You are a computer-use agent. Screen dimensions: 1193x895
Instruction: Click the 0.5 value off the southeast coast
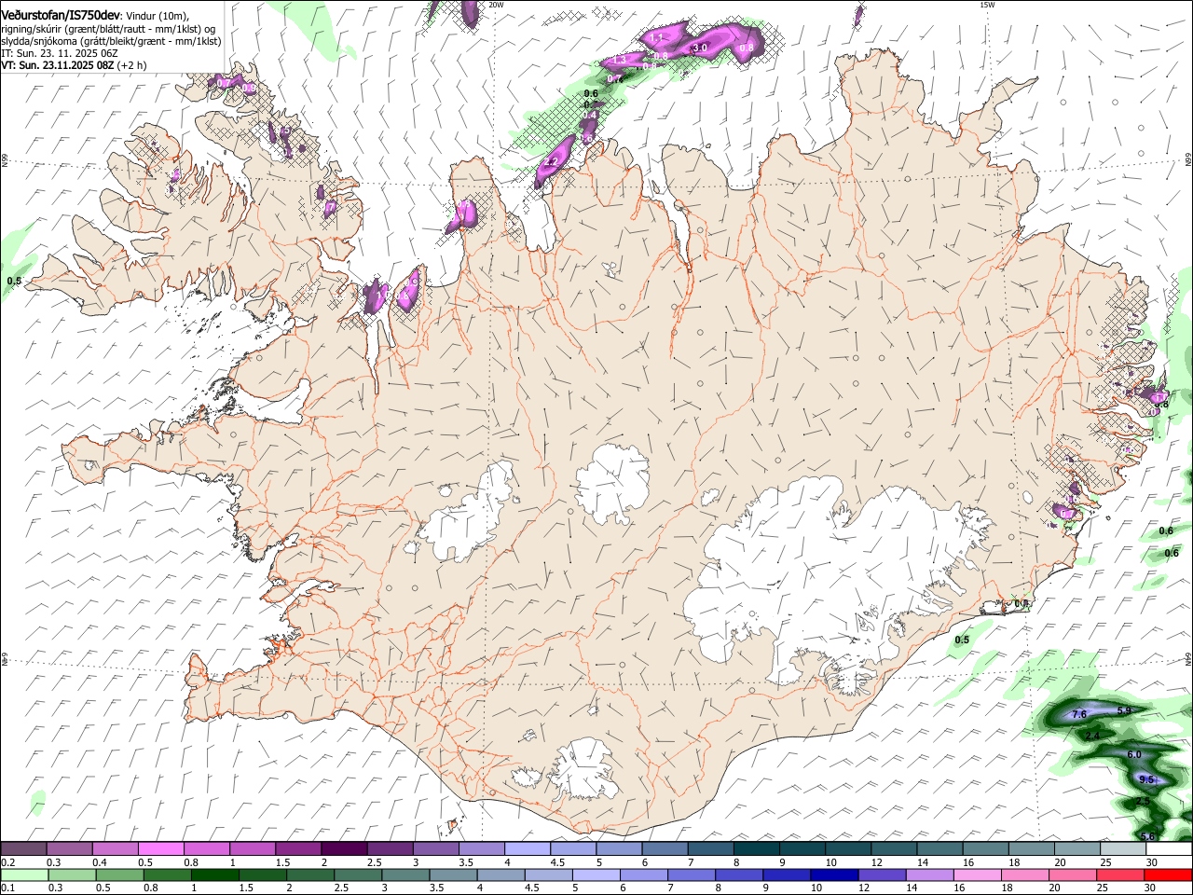pos(962,640)
